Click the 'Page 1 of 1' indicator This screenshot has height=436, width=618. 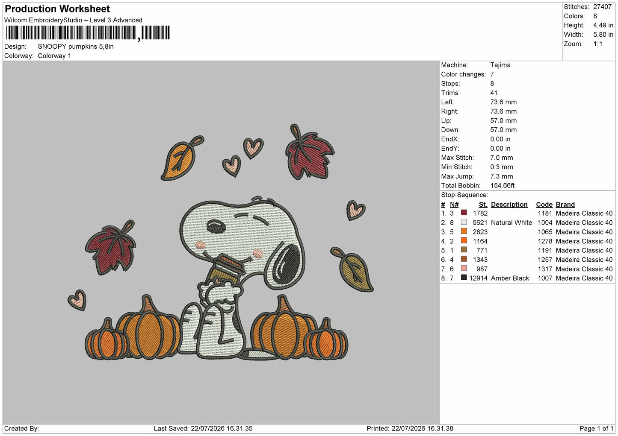(x=596, y=428)
